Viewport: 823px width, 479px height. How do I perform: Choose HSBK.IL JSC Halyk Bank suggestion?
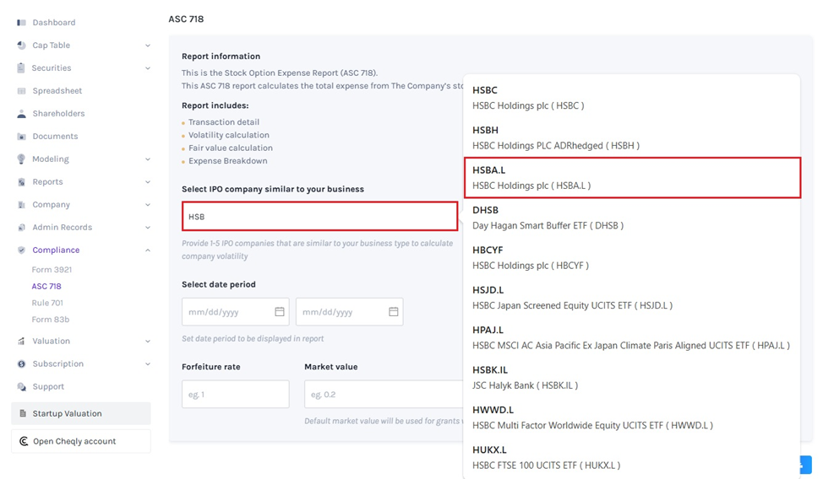point(631,378)
